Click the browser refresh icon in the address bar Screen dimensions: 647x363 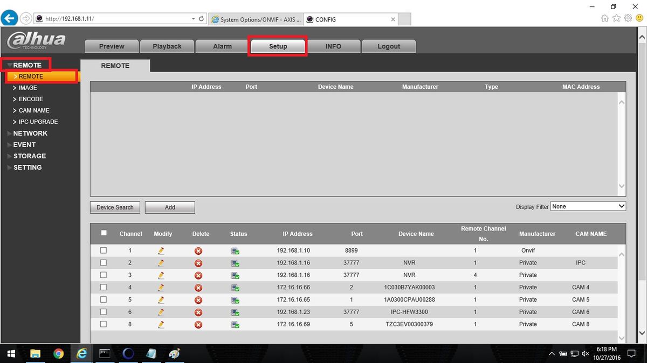[x=202, y=18]
